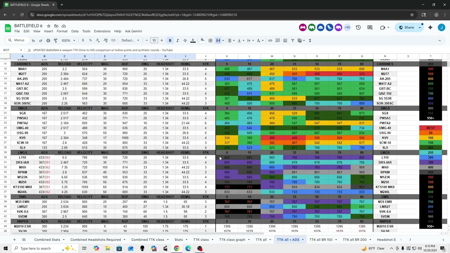Insert comment using toolbar icon
The width and height of the screenshot is (450, 253).
pos(278,40)
